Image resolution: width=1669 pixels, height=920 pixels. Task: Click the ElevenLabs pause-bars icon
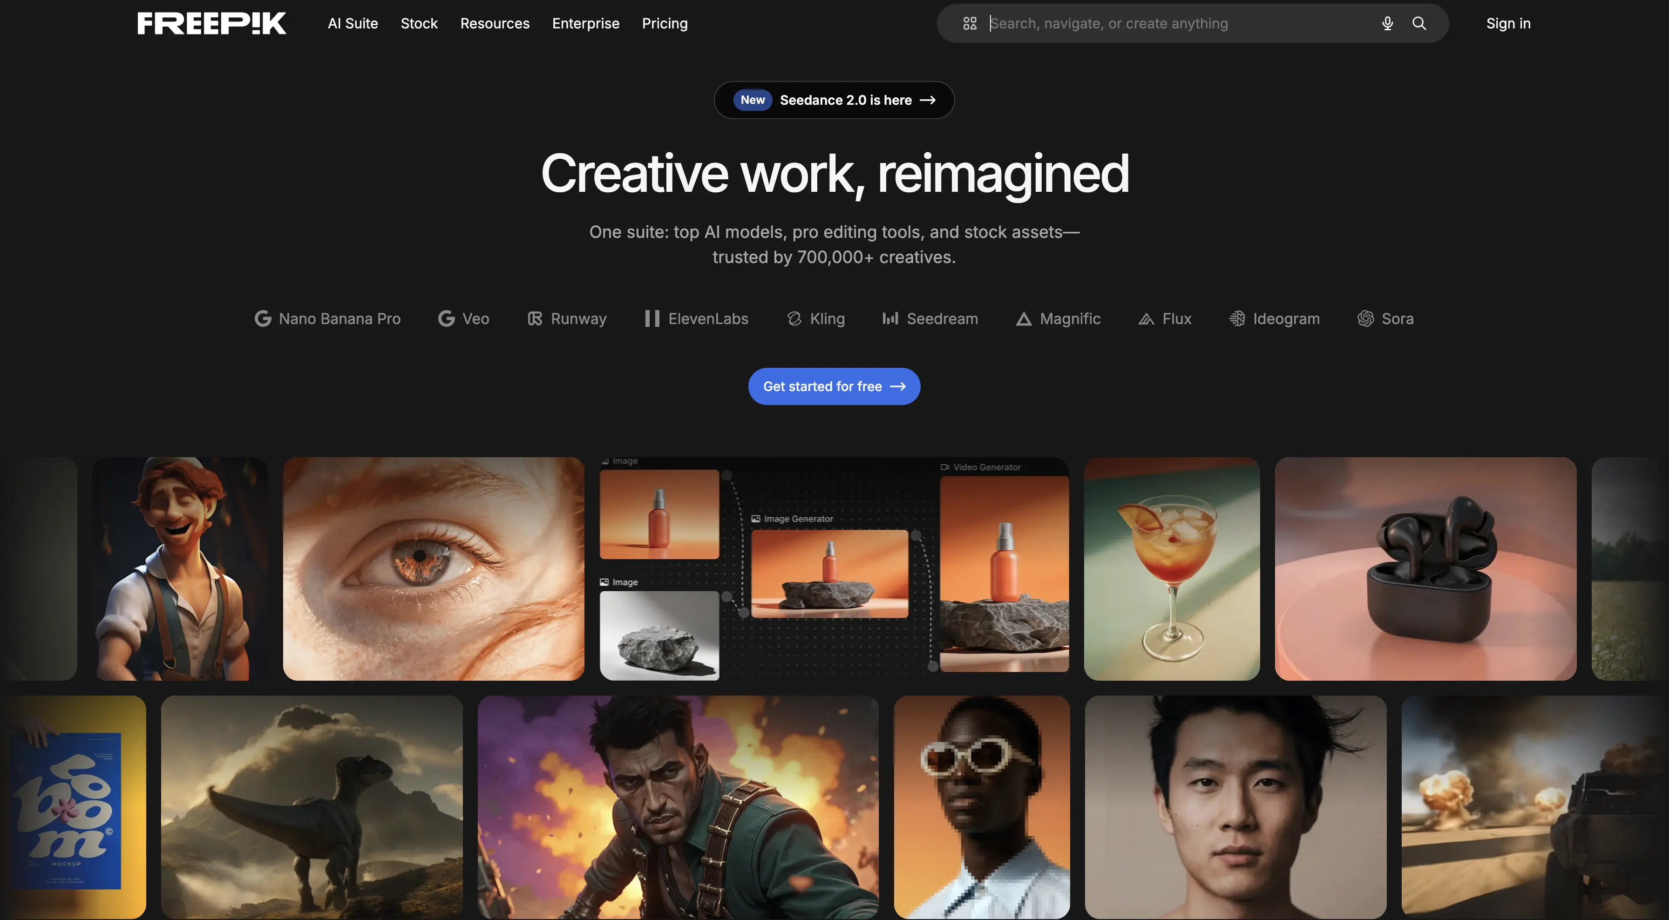(652, 319)
